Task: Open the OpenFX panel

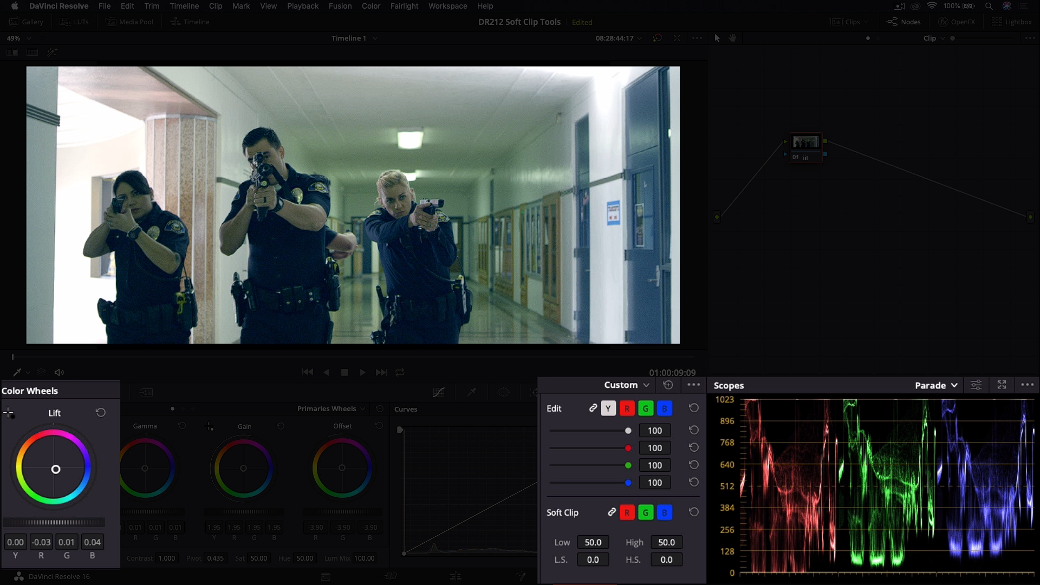Action: 957,22
